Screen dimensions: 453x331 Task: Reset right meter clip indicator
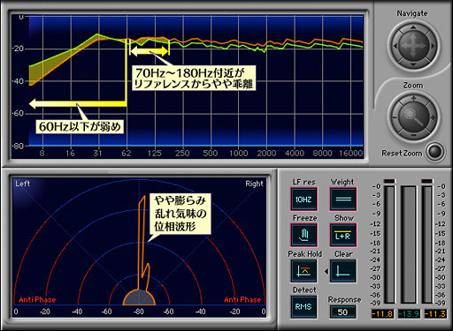point(427,181)
